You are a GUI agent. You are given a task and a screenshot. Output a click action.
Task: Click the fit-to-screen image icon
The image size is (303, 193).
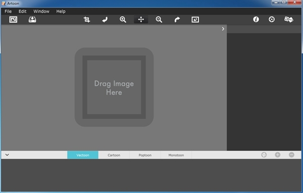click(x=195, y=20)
